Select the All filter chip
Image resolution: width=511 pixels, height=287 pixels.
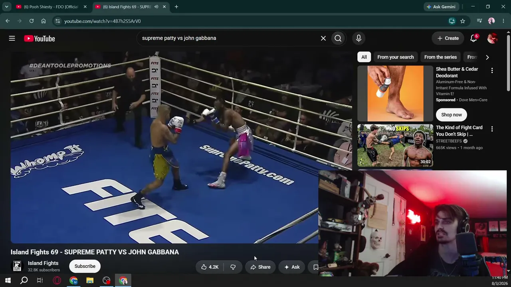(364, 57)
